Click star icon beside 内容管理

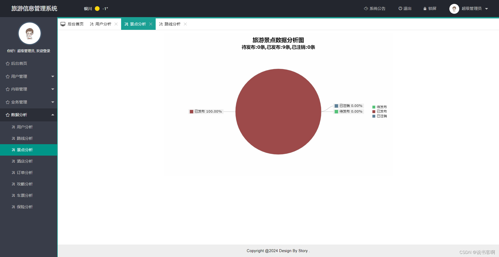coord(8,89)
